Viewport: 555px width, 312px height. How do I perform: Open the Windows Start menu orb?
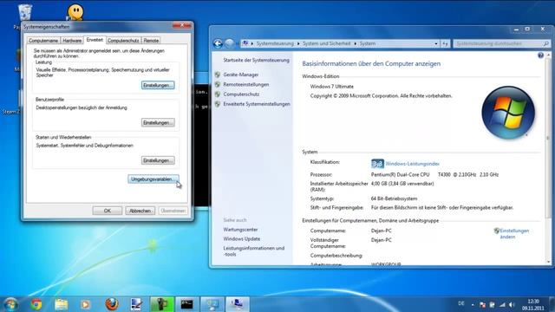pyautogui.click(x=10, y=304)
